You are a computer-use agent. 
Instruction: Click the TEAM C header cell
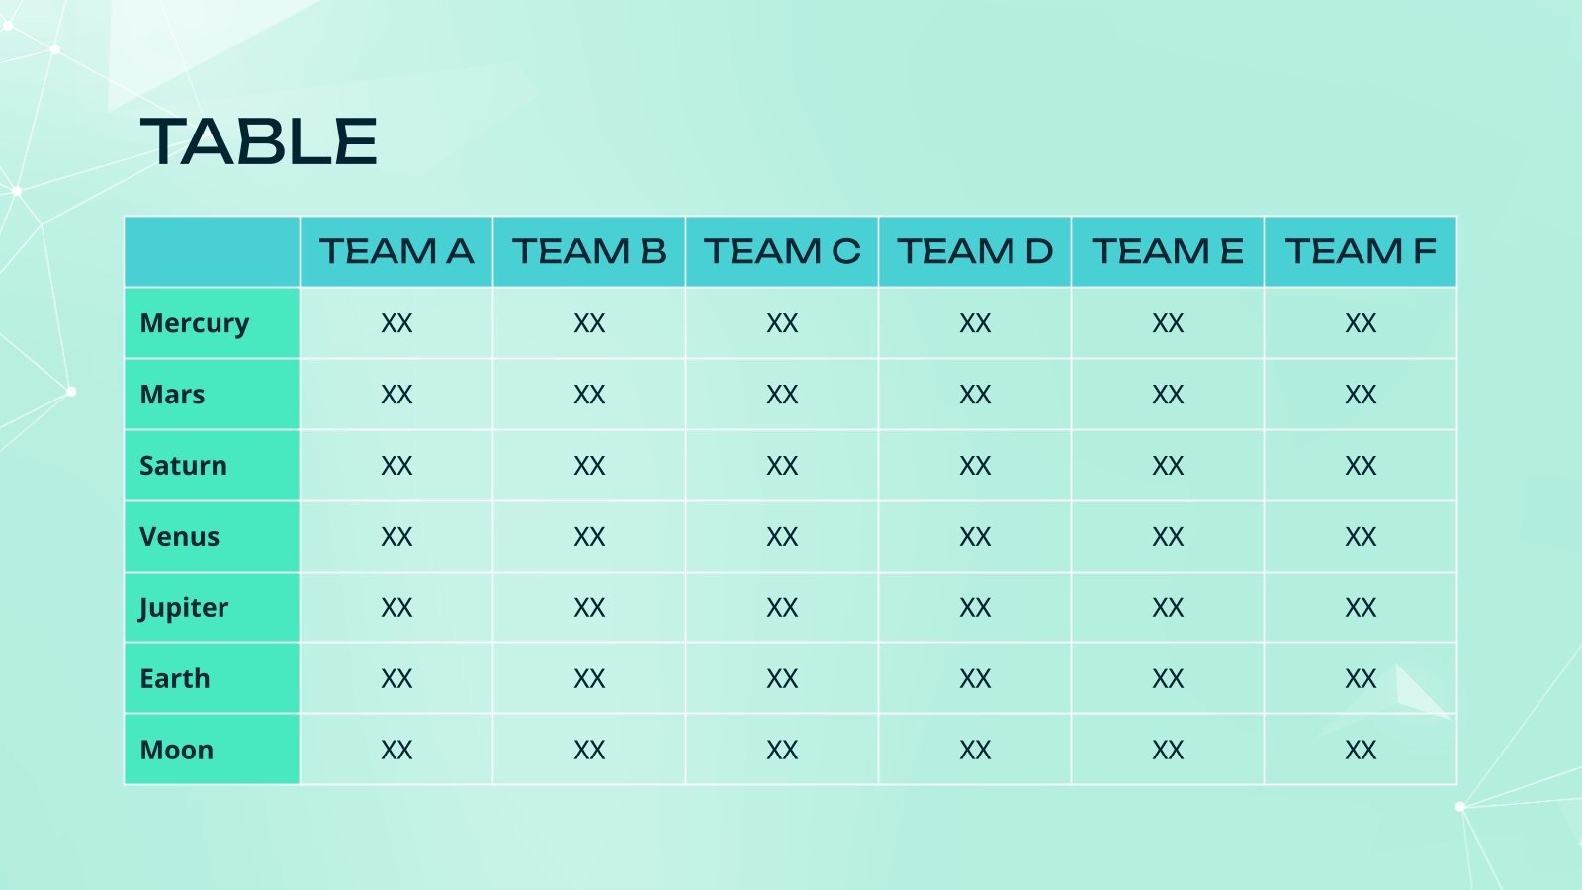pyautogui.click(x=782, y=251)
